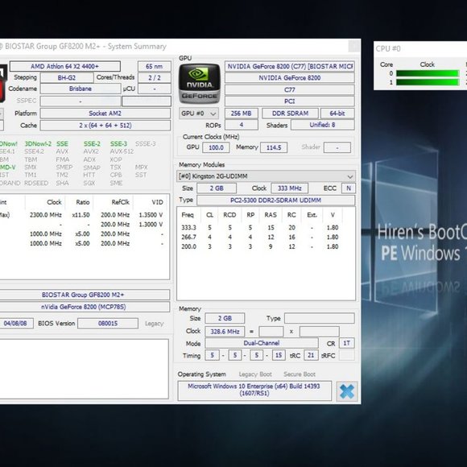This screenshot has width=467, height=467.
Task: Click the AMD Athlon 64 X2 4400+ name field
Action: point(65,66)
